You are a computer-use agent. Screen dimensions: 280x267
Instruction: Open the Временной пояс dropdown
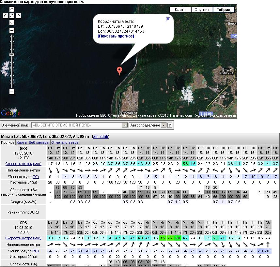click(79, 125)
